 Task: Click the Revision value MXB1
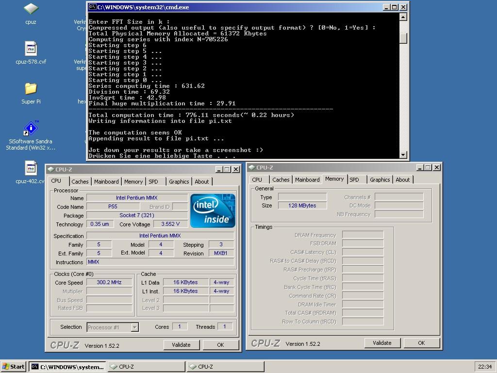(221, 253)
